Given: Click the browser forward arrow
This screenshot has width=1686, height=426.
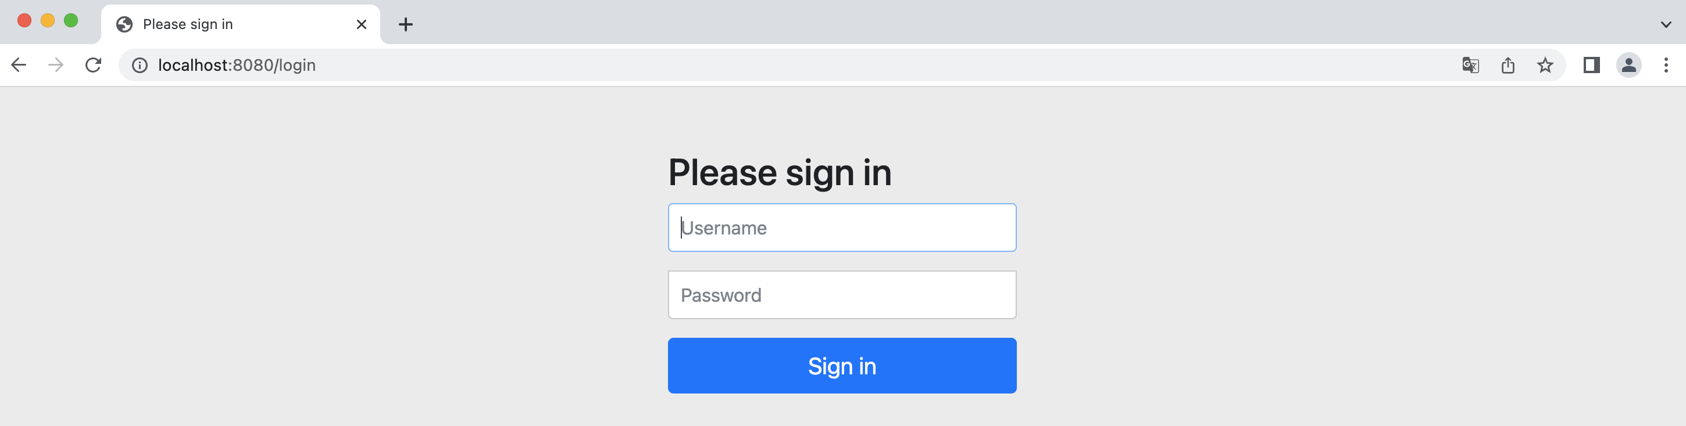Looking at the screenshot, I should click(x=56, y=64).
